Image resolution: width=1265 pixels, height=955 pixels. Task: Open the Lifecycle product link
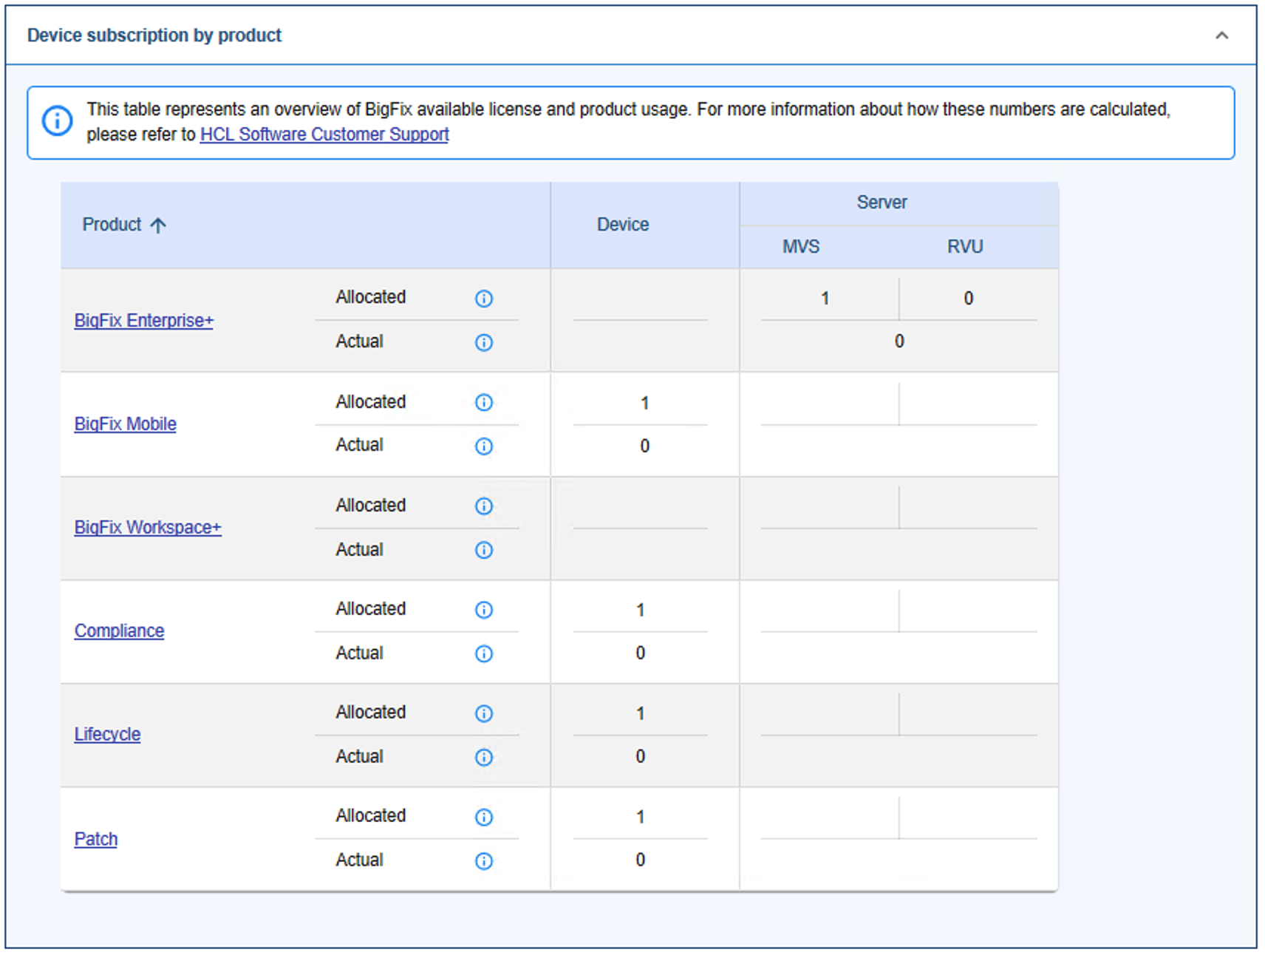coord(108,735)
